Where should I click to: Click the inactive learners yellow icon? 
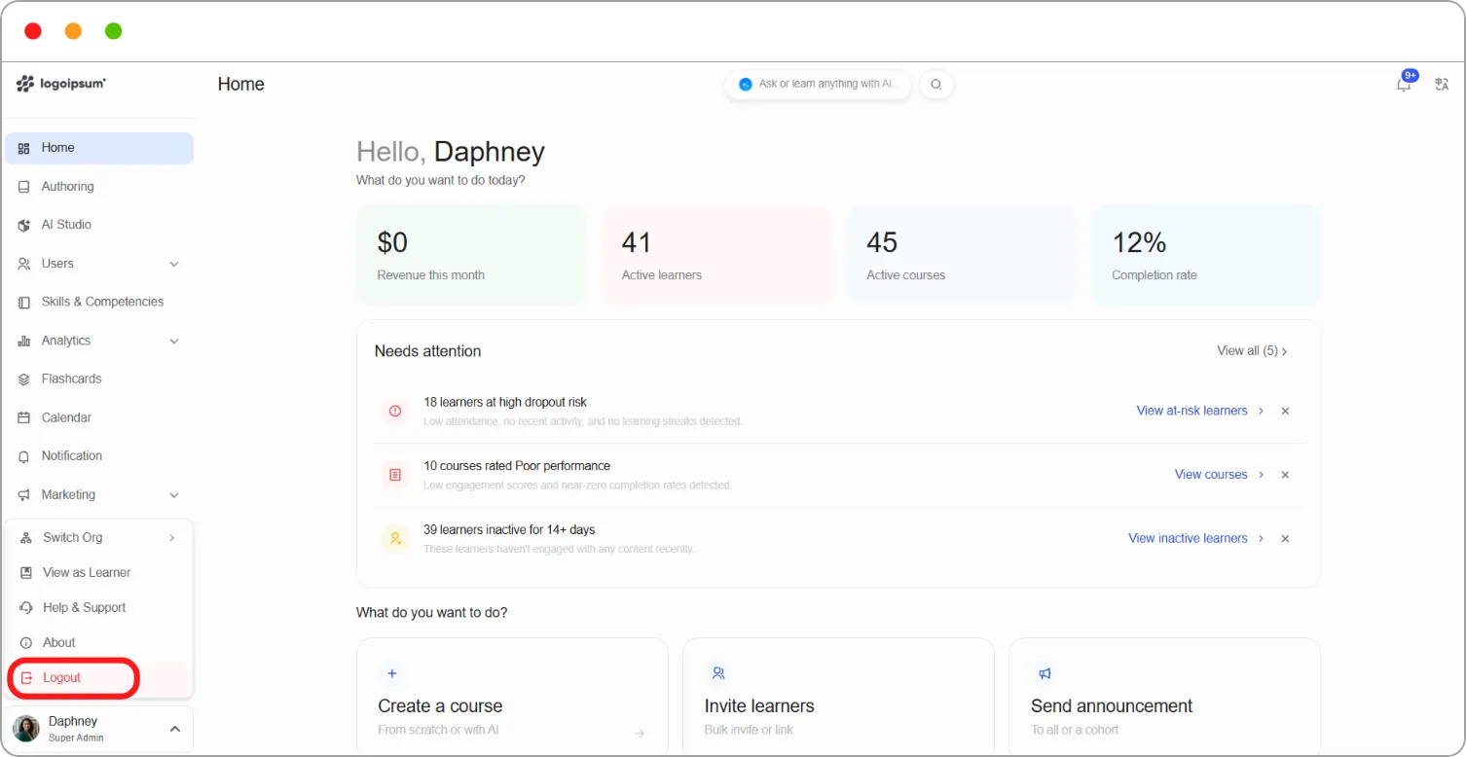pos(395,538)
